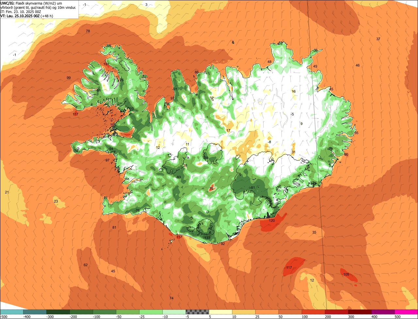Click the map value '17' in the central interior
The width and height of the screenshot is (418, 319).
[228, 130]
